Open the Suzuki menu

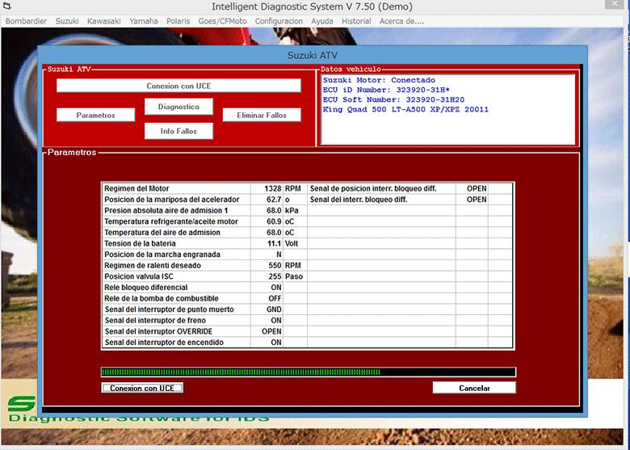[x=67, y=21]
